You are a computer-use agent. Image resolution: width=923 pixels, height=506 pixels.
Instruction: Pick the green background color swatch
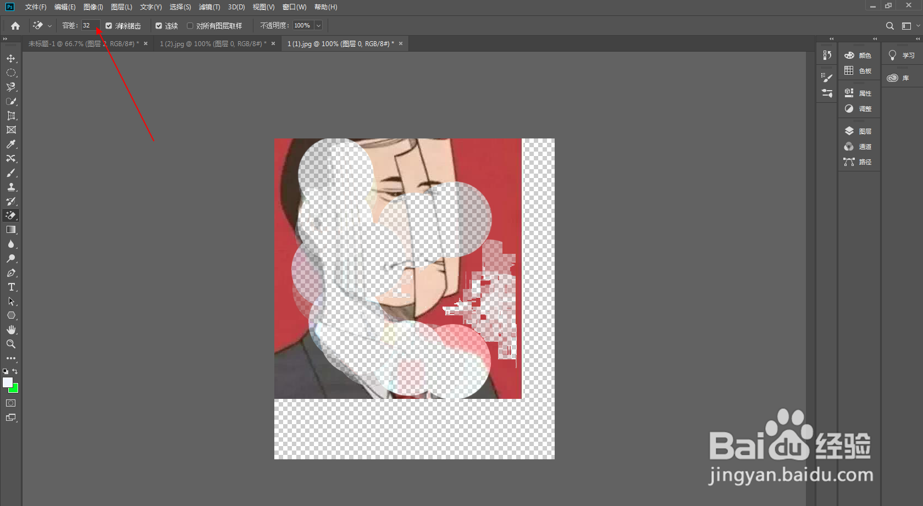tap(15, 389)
